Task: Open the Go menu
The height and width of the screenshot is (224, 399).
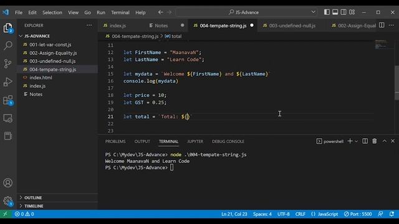Action: click(87, 12)
